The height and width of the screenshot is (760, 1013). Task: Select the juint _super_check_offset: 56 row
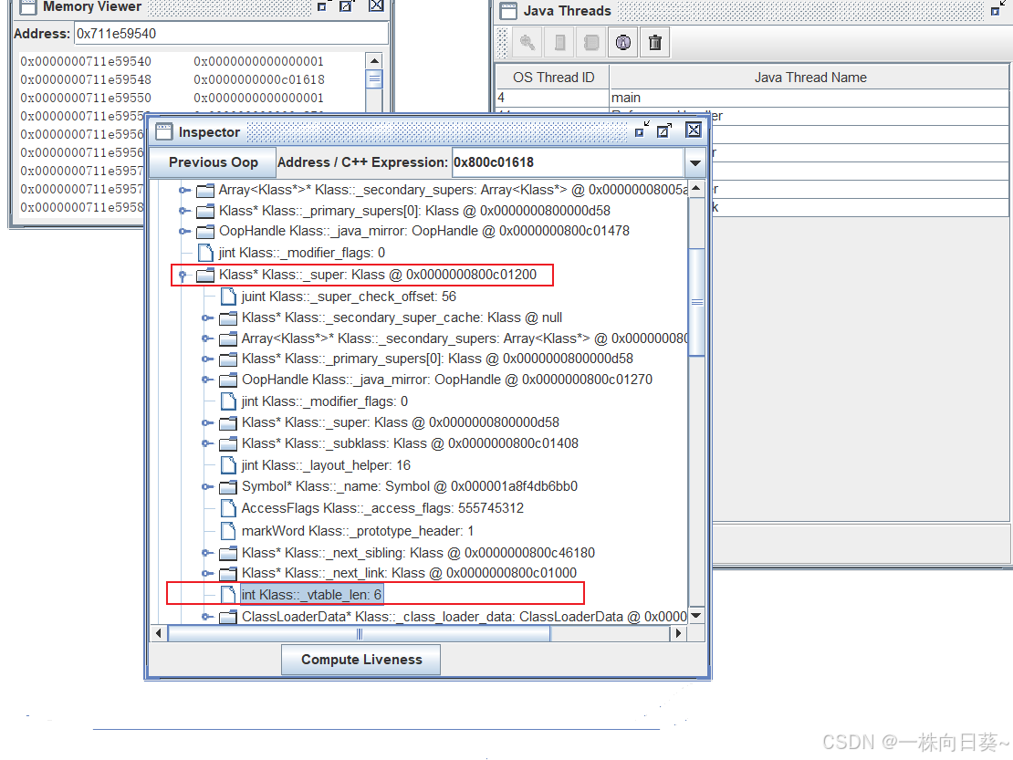pos(349,297)
